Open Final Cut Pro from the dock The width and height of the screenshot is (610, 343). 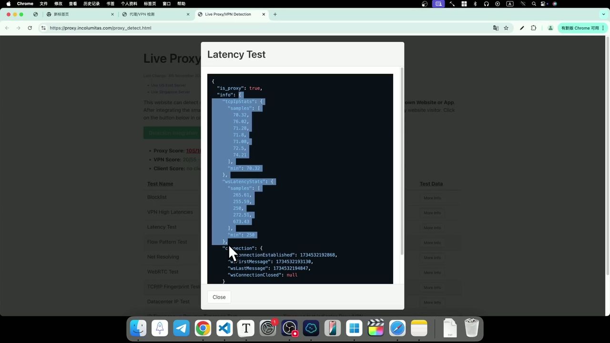[376, 328]
